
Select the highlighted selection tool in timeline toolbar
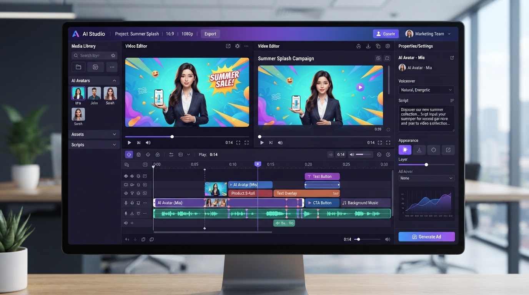click(x=129, y=154)
